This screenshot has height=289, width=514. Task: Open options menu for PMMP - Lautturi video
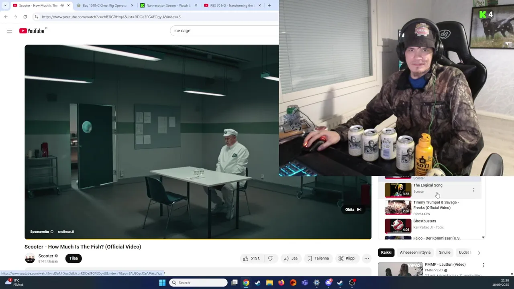(x=483, y=265)
